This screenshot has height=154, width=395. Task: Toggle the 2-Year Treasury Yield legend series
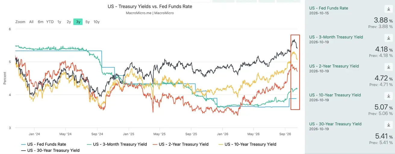(180, 144)
